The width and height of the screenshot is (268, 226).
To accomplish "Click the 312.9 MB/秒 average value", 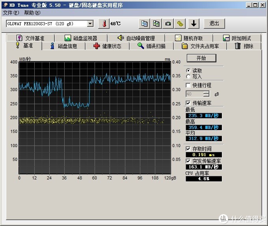I will coord(204,138).
